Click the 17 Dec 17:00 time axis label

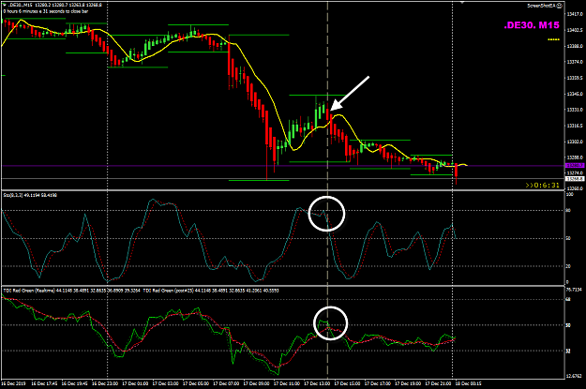[377, 383]
